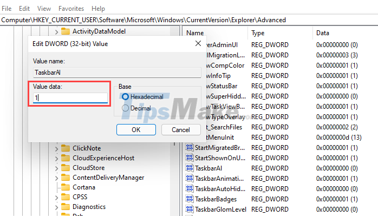Open the File menu
Image resolution: width=378 pixels, height=216 pixels.
(x=6, y=9)
